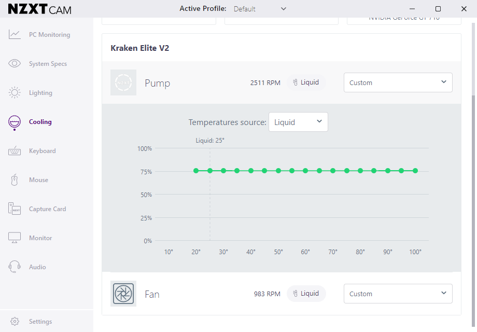Open the PC Monitoring section

coord(50,35)
